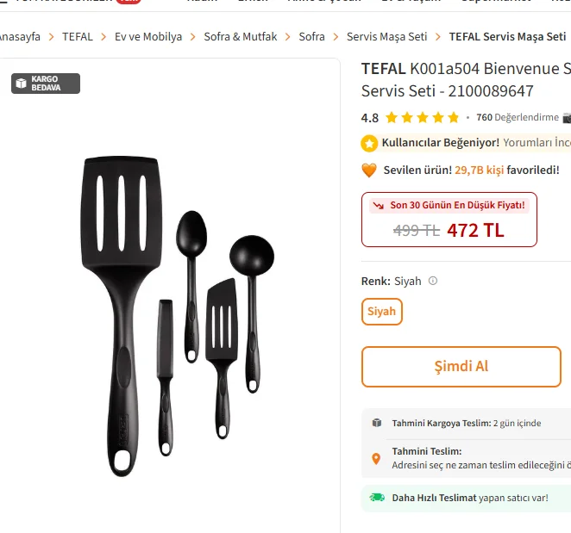This screenshot has height=533, width=571.
Task: Click the price drop arrow icon
Action: (378, 206)
